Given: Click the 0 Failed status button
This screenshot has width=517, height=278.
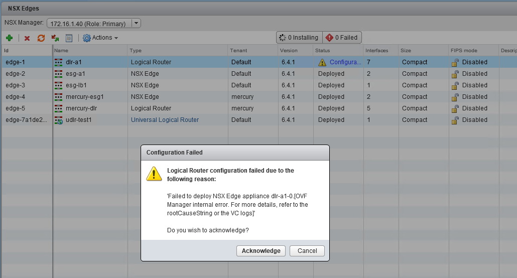Looking at the screenshot, I should tap(342, 38).
